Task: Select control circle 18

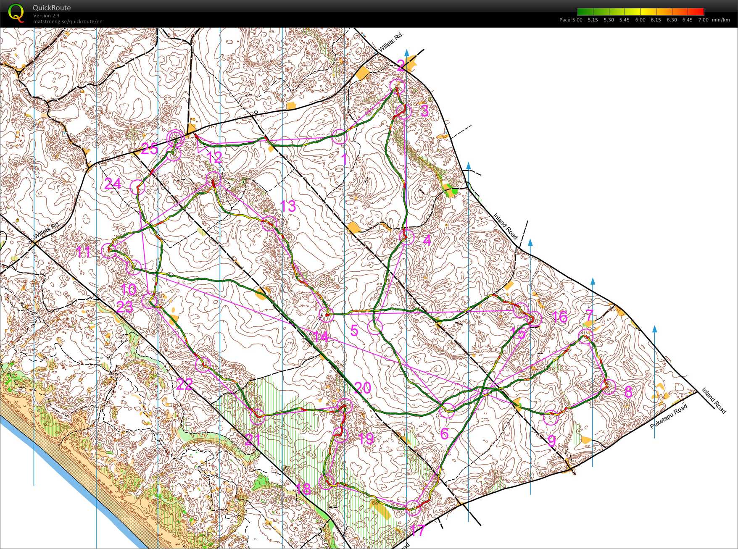Action: [326, 482]
